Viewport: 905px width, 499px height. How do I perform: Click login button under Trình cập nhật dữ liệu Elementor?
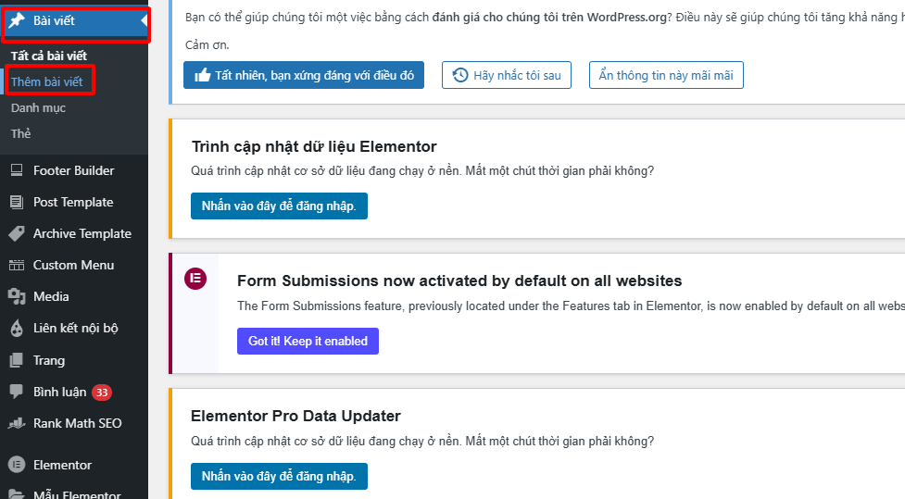[x=279, y=206]
